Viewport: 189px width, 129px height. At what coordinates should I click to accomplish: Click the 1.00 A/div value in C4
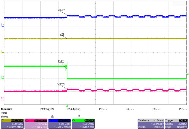coord(88,124)
